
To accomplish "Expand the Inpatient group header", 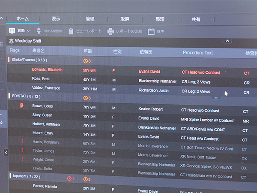I will tap(26, 176).
